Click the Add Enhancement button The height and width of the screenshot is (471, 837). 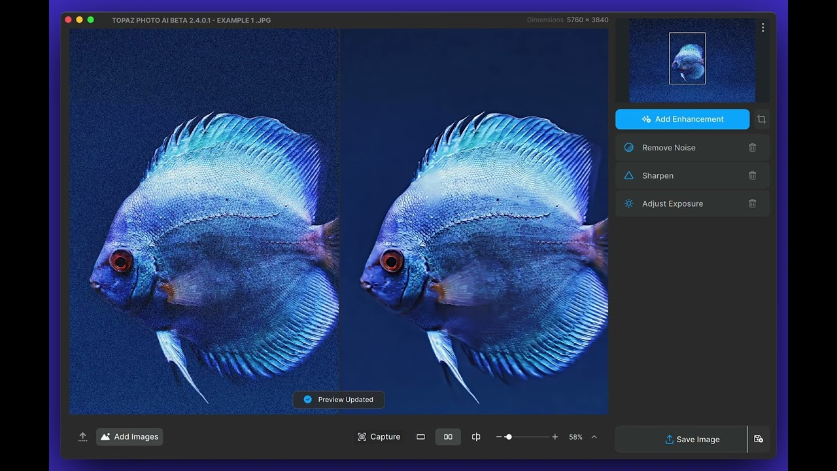point(682,120)
